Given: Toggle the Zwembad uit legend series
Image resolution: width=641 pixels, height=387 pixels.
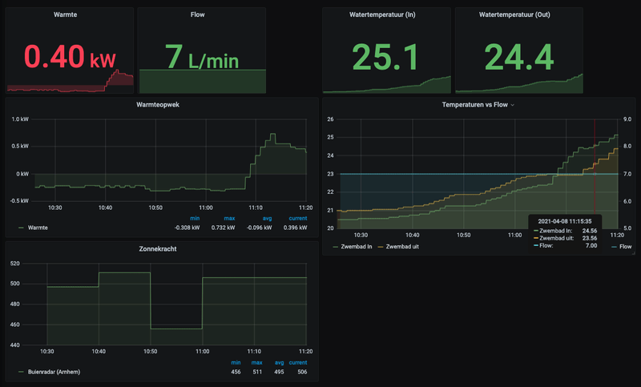Looking at the screenshot, I should 402,247.
